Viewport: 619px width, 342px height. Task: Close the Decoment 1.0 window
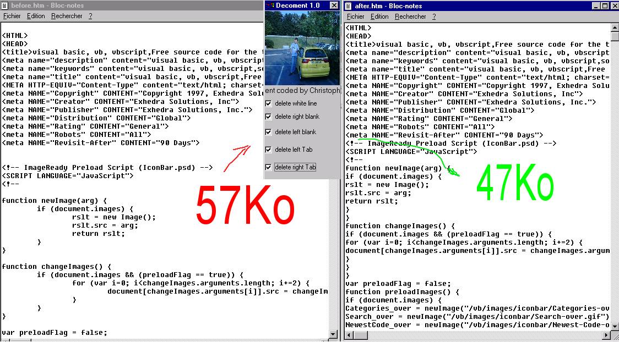(334, 5)
